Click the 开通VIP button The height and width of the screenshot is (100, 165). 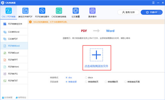152,12
